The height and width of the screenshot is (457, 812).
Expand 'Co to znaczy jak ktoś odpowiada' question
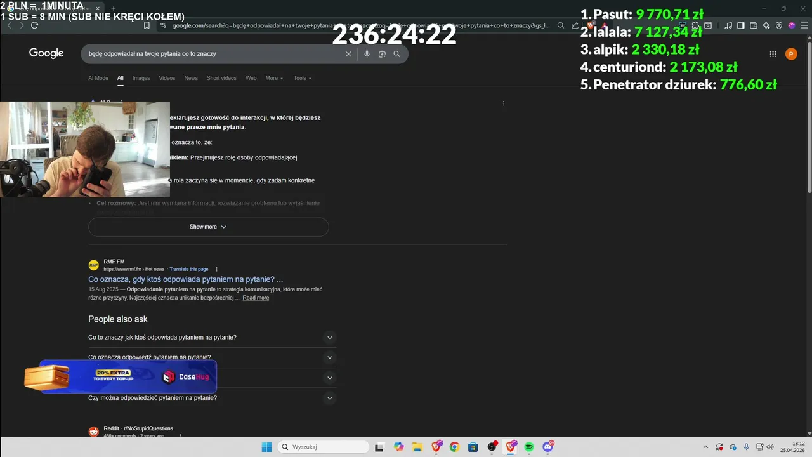pos(212,337)
